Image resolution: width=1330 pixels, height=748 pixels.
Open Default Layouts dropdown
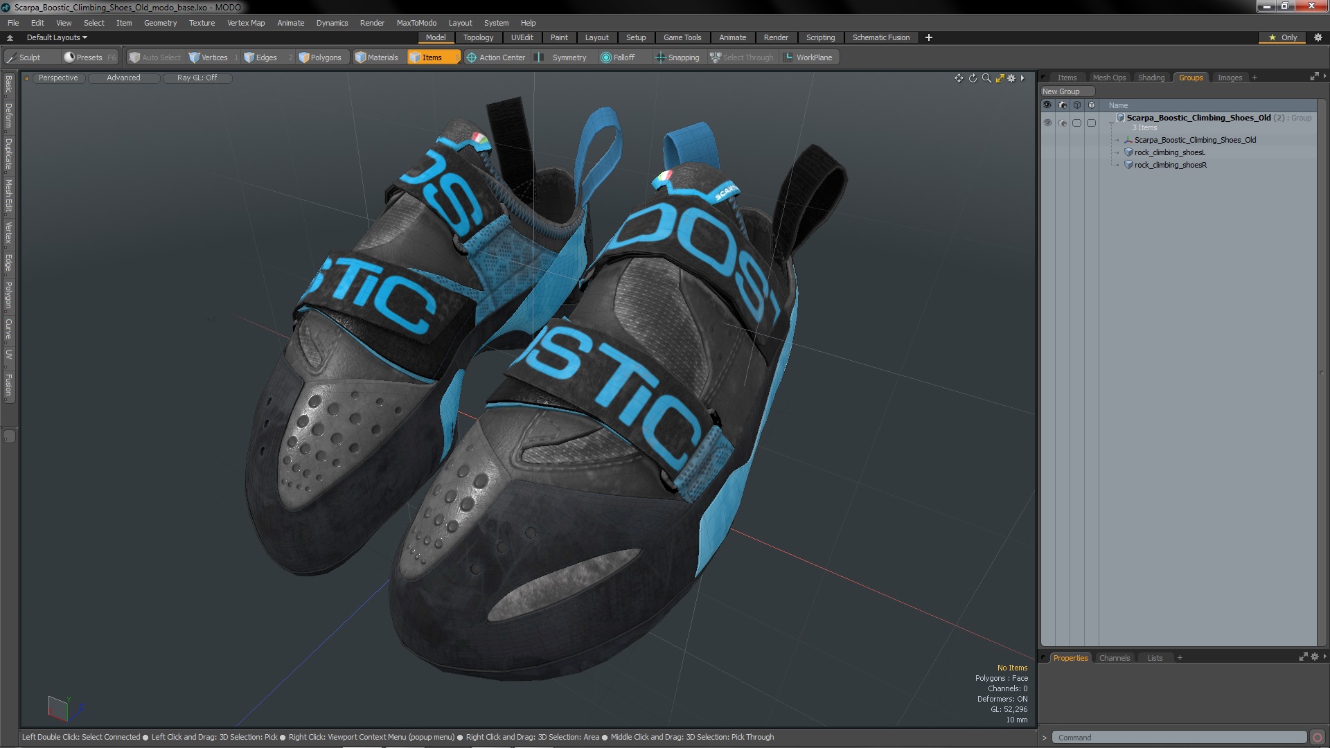[57, 37]
